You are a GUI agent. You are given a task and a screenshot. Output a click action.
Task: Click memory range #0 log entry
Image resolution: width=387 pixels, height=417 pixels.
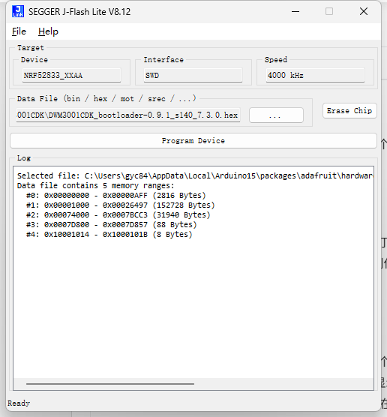116,196
